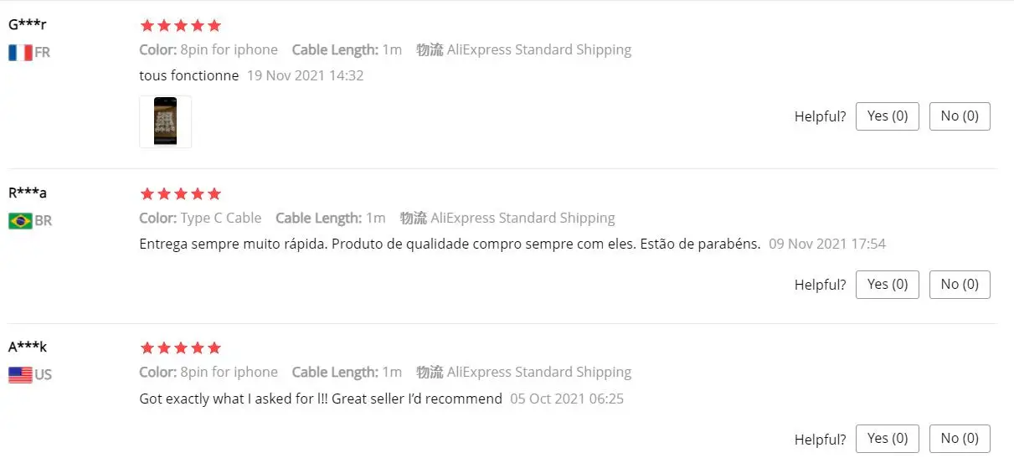The image size is (1014, 458).
Task: Click the Brazilian flag icon
Action: point(20,221)
